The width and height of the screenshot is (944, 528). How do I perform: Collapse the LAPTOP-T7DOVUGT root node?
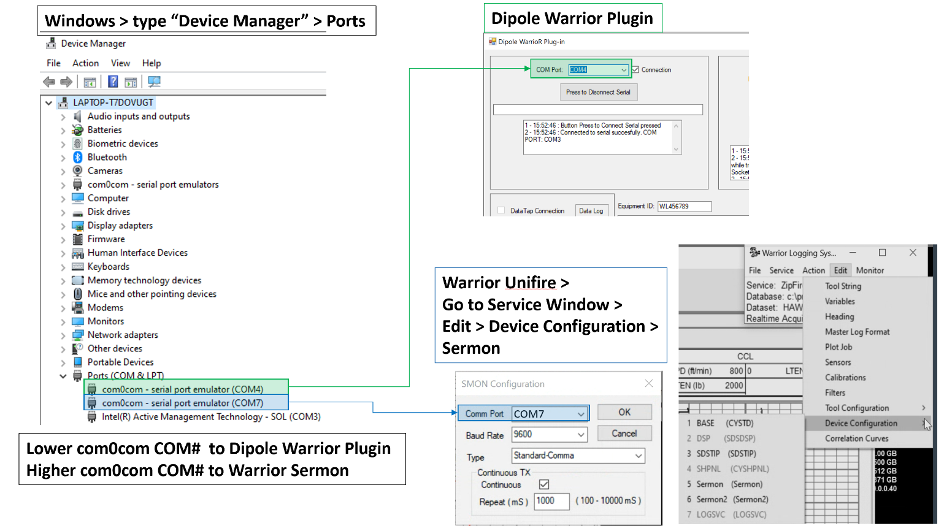pos(48,103)
